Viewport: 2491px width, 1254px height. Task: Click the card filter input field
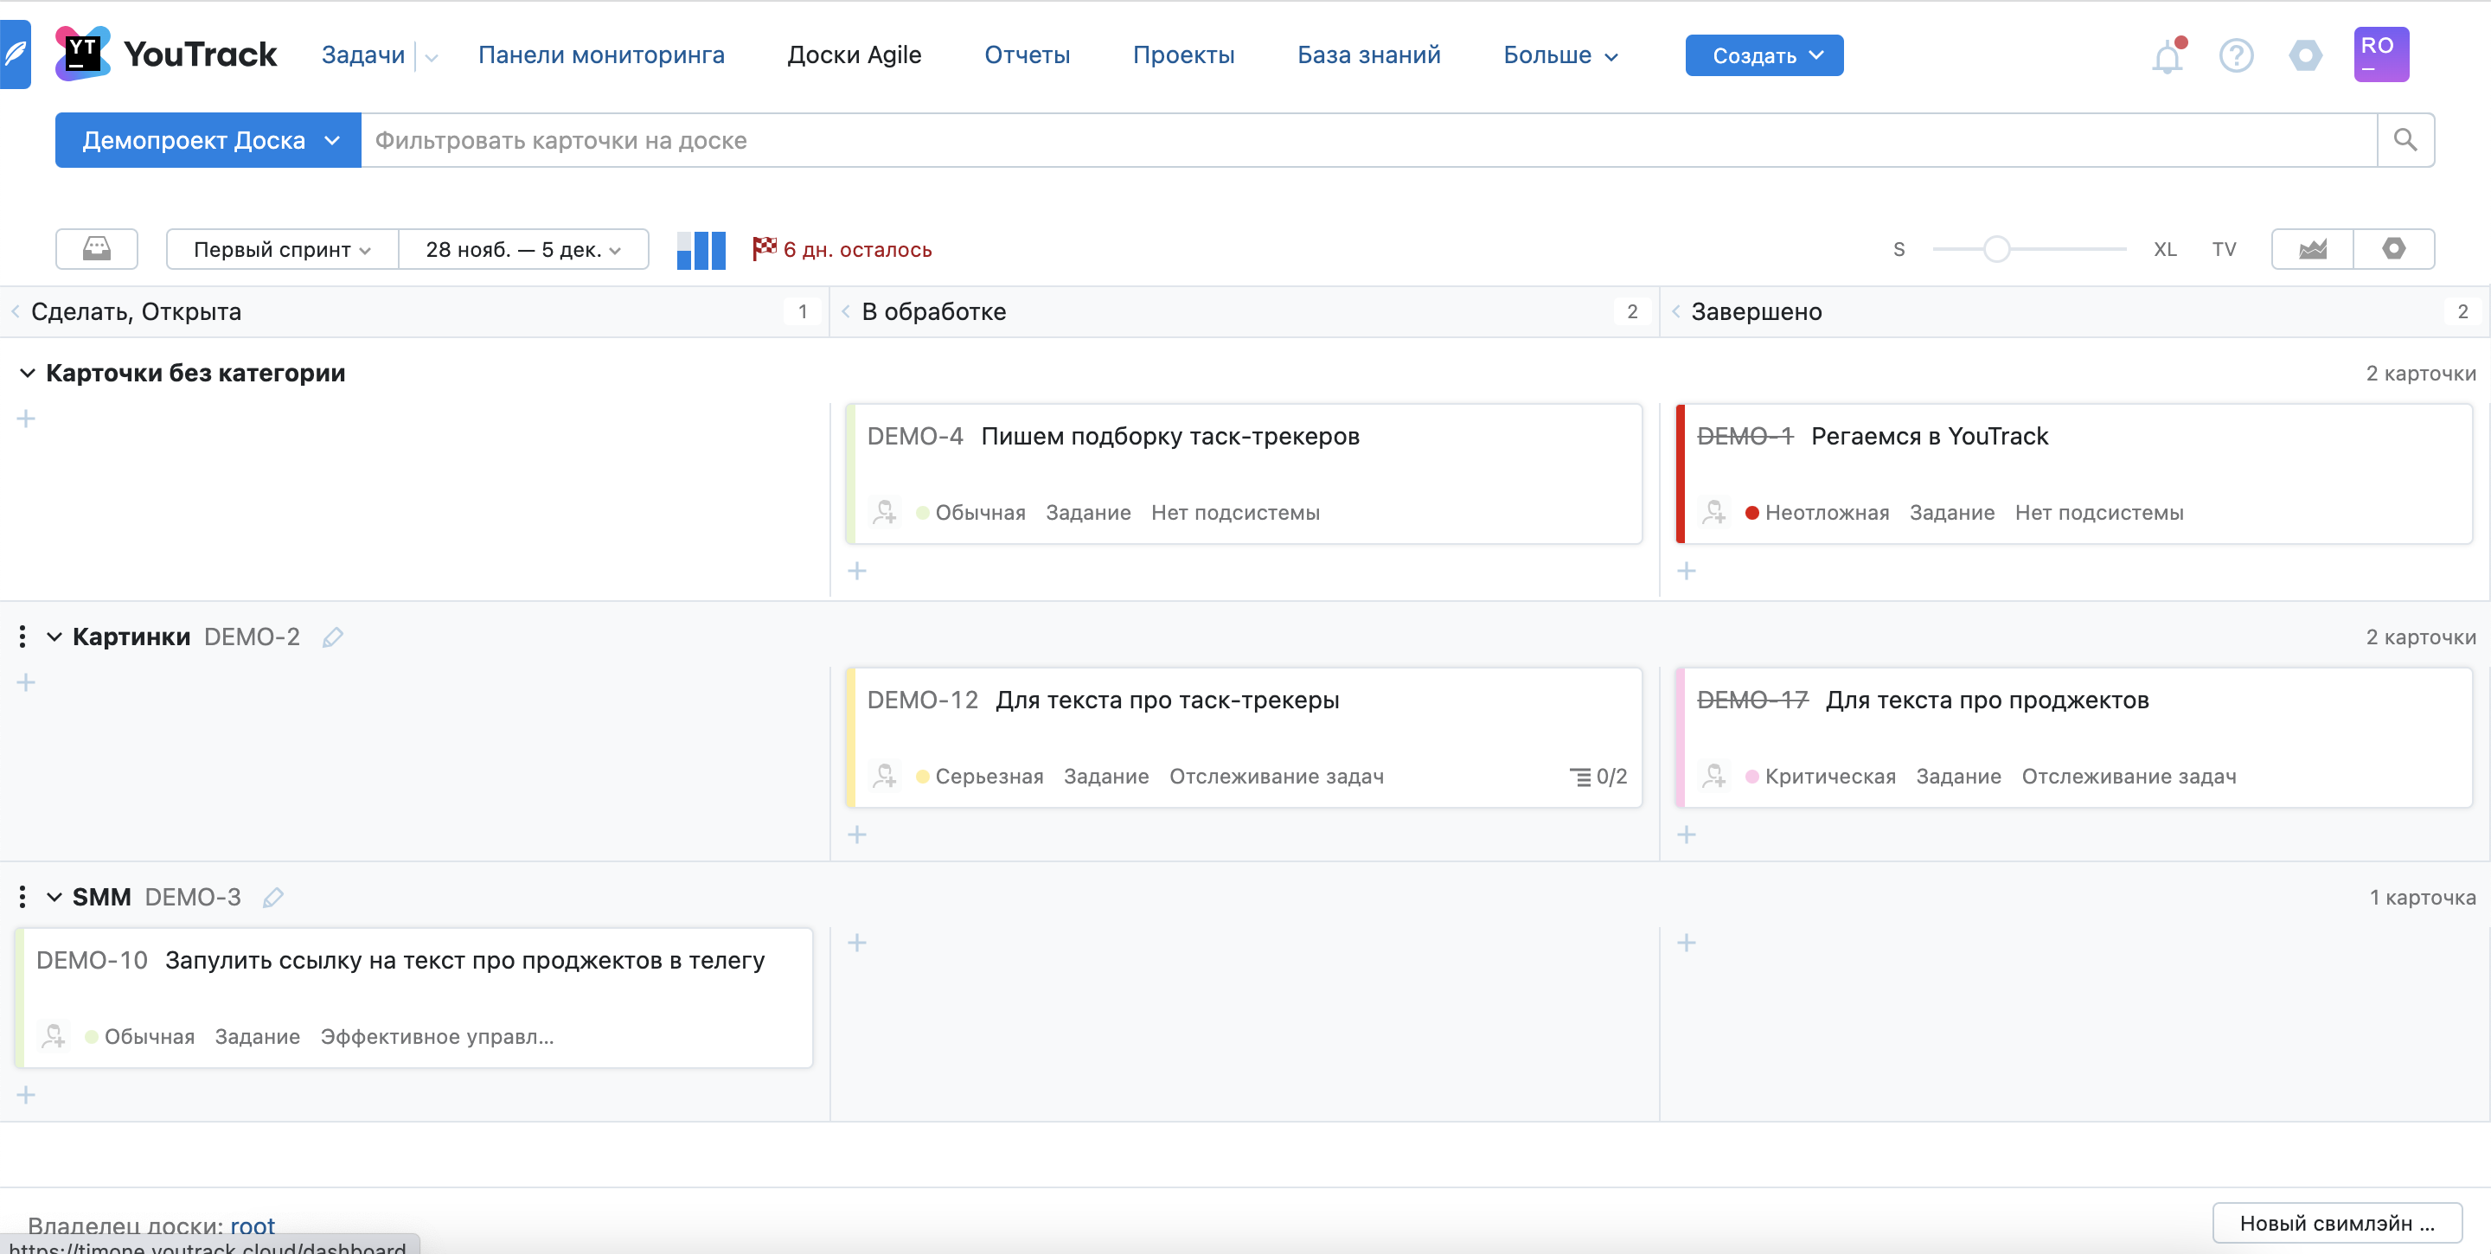(967, 139)
